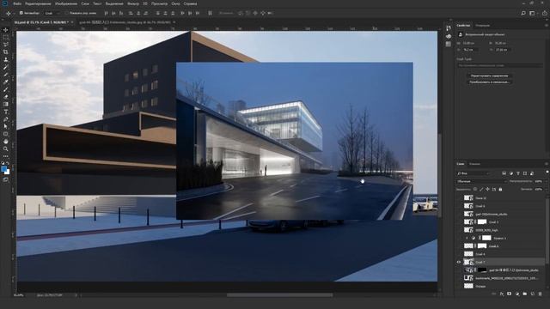Toggle the show transform controls checkbox
This screenshot has width=550, height=309.
(67, 13)
